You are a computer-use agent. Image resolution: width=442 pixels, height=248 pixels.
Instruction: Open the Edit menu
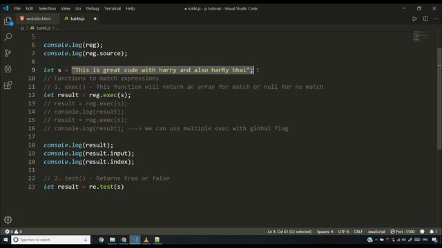pos(29,8)
